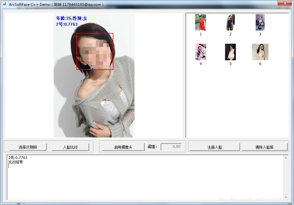Click the window title "ArcSoftFace C++ Demo"
The image size is (294, 205).
pyautogui.click(x=29, y=5)
